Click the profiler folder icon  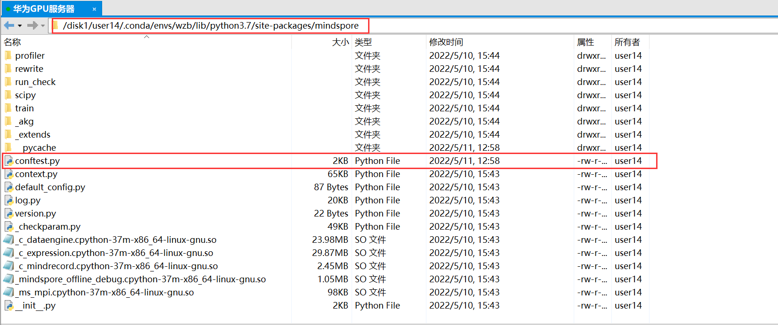8,55
